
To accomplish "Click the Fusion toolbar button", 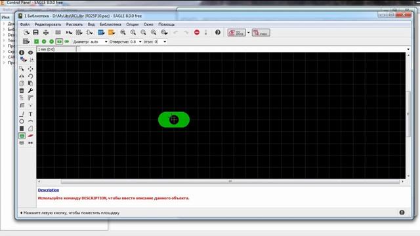I will coord(261,33).
